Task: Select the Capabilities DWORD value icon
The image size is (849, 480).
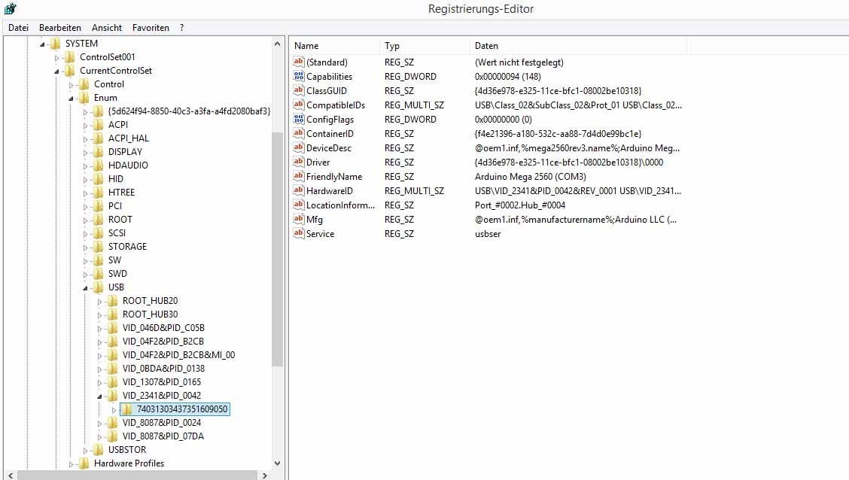Action: (x=298, y=77)
